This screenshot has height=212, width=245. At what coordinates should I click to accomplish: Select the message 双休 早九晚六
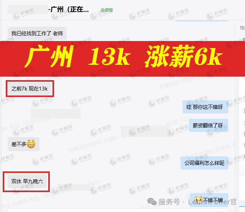point(27,181)
